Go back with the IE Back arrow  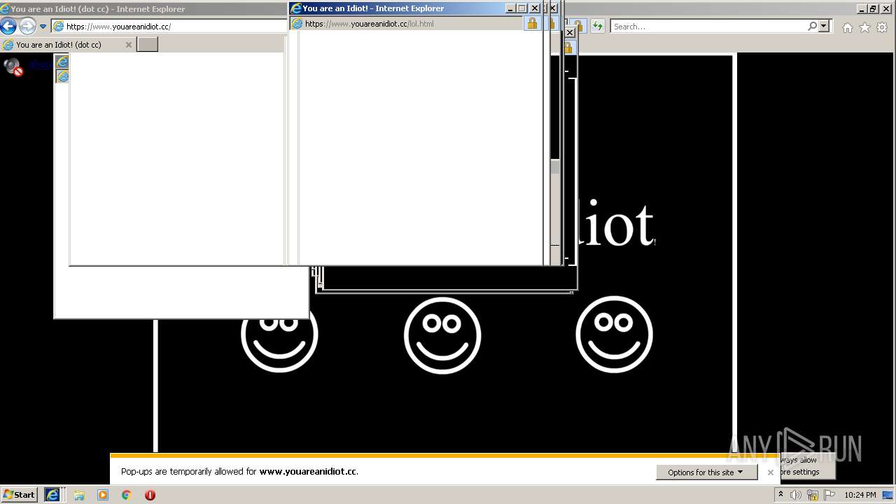coord(8,27)
